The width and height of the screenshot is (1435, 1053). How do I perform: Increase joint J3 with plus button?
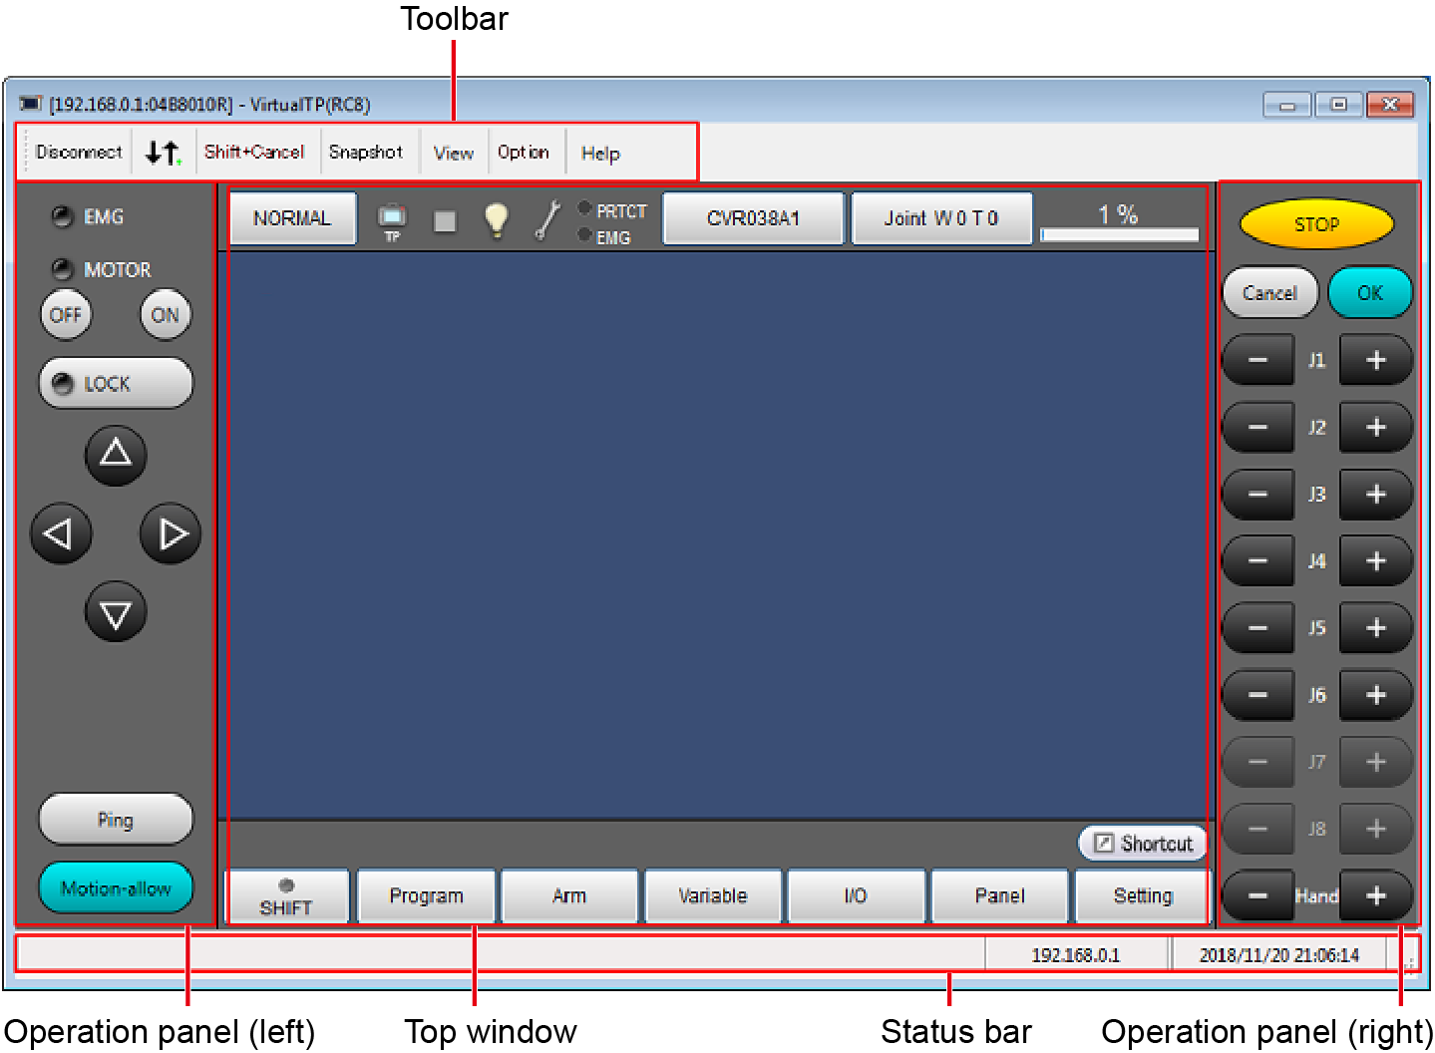coord(1375,495)
